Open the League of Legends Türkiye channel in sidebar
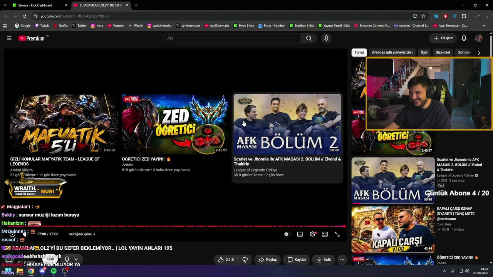This screenshot has width=493, height=277. coord(455,175)
